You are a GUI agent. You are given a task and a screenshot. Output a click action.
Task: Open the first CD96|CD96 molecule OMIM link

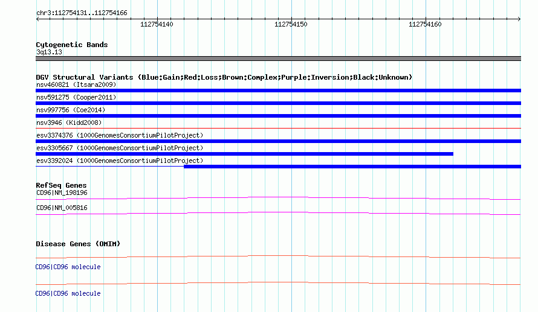68,267
